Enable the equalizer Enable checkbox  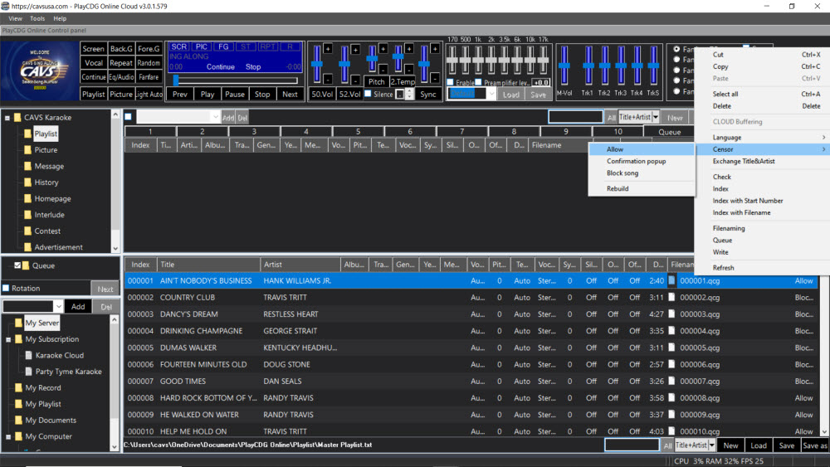(450, 82)
